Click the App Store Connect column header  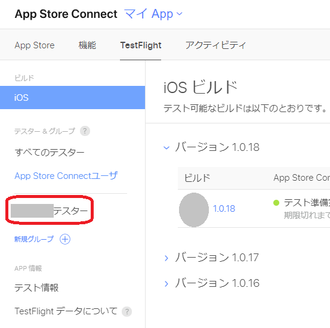[x=301, y=178]
